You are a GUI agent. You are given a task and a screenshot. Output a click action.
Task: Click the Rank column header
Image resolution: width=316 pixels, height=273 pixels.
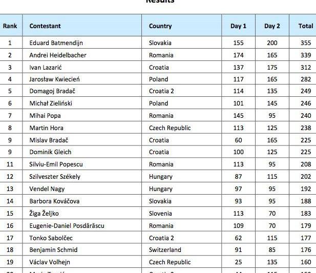point(10,26)
